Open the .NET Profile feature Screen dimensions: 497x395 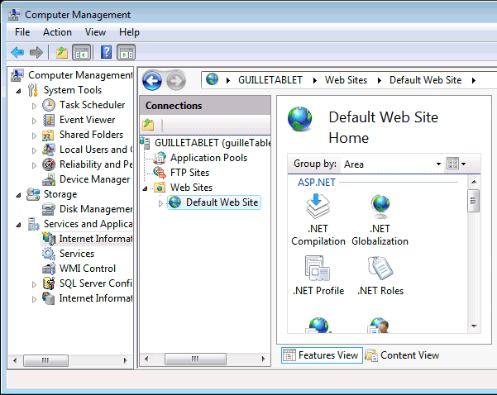tap(318, 275)
